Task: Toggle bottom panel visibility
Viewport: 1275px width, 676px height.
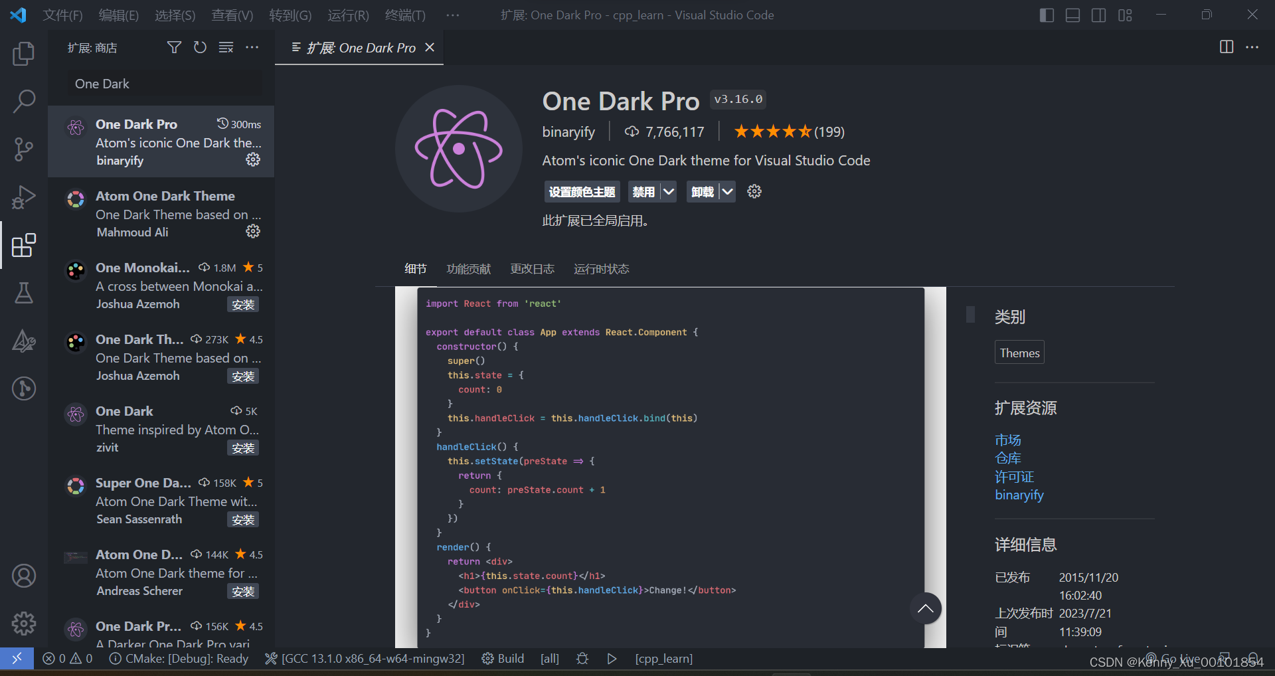Action: [1072, 15]
